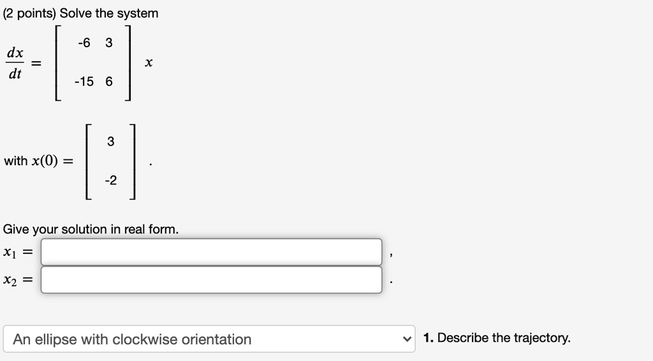Click the x variable right of the matrix
The height and width of the screenshot is (361, 653).
click(x=149, y=63)
